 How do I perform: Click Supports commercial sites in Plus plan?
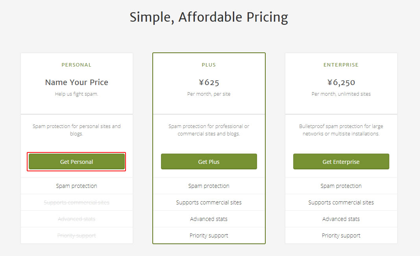click(x=209, y=202)
